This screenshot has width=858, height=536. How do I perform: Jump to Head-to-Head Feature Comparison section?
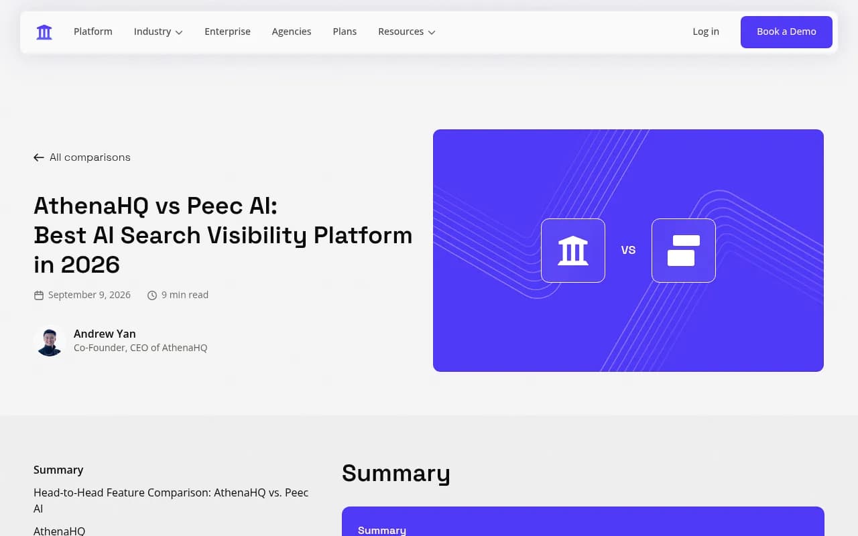(x=171, y=500)
